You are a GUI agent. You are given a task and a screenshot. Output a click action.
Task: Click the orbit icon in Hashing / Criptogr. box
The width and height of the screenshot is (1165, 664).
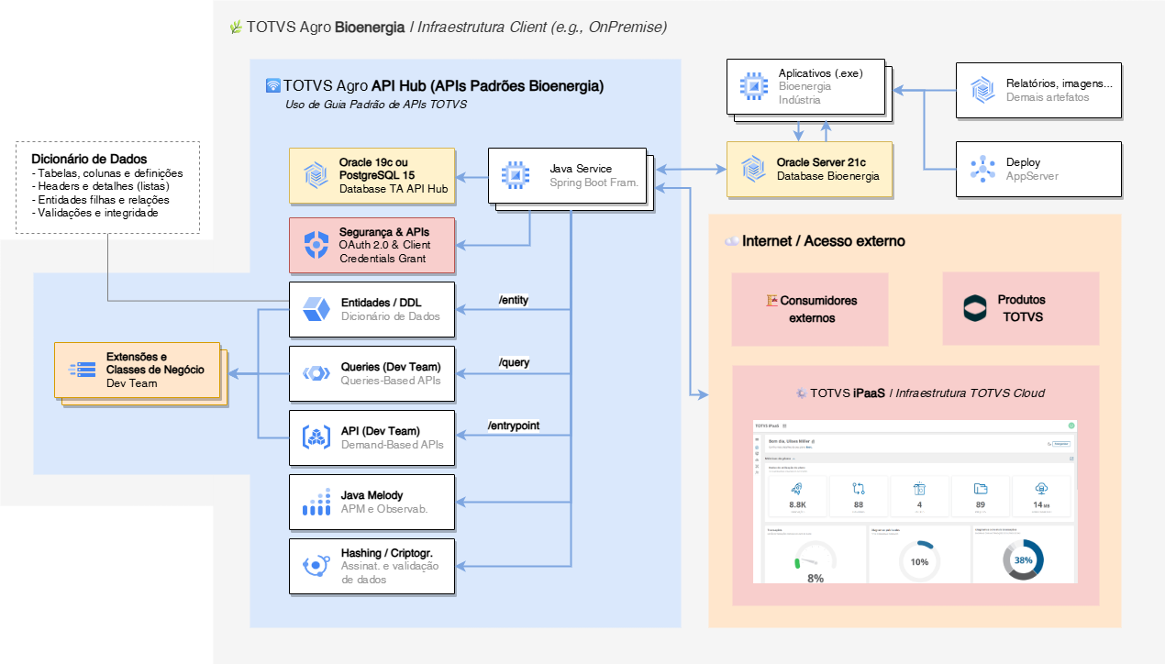click(316, 566)
